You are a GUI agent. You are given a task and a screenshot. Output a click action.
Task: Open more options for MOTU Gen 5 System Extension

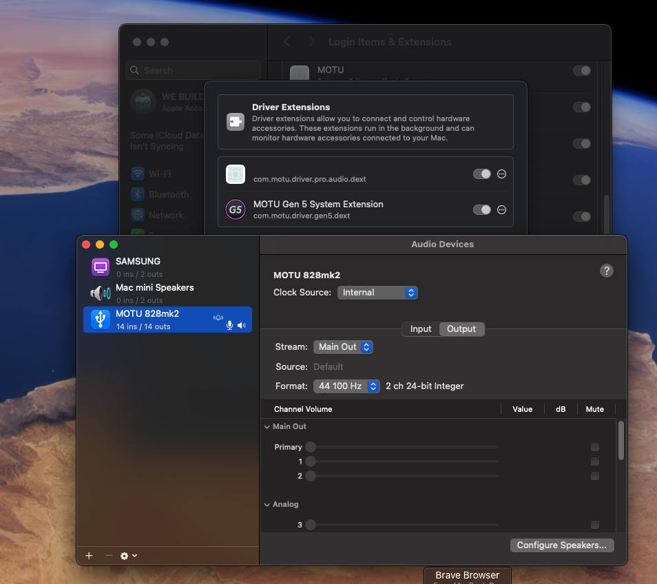click(501, 209)
